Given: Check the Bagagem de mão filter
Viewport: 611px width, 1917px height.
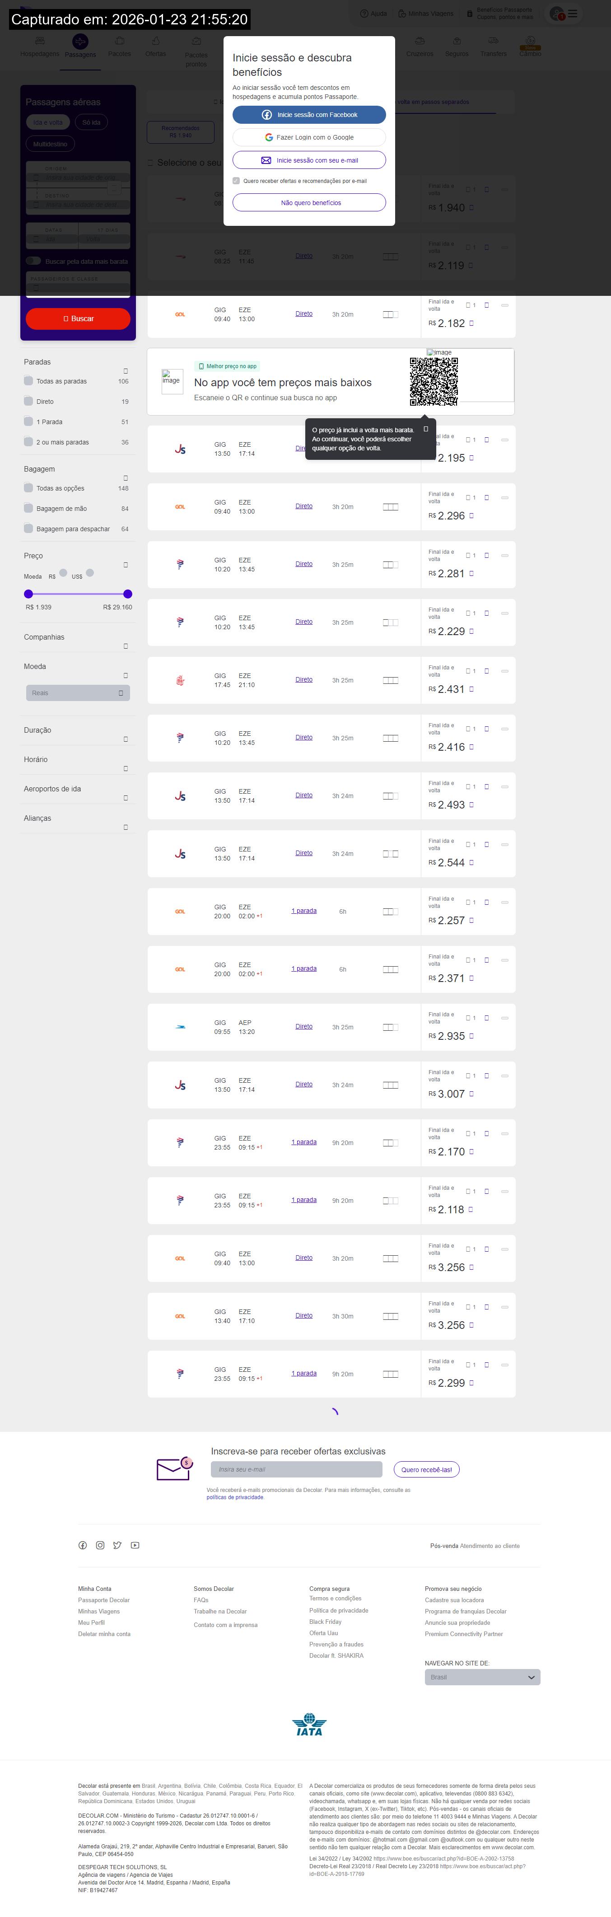Looking at the screenshot, I should click(28, 508).
